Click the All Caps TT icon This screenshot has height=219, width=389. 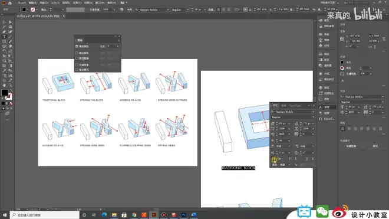click(273, 159)
